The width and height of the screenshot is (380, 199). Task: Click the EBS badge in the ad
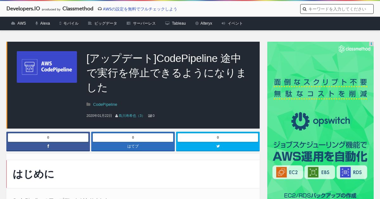coord(320,172)
